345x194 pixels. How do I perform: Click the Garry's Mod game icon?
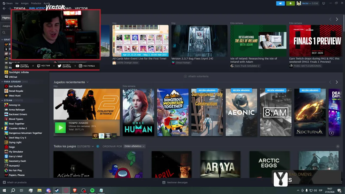pos(6,156)
